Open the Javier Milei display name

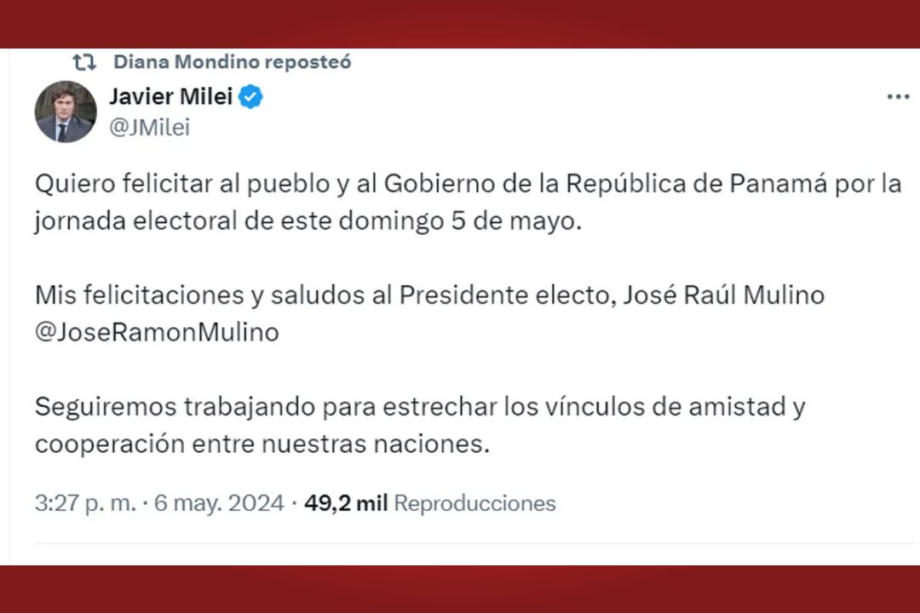pos(170,97)
